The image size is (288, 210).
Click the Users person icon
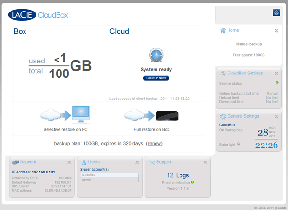84,162
